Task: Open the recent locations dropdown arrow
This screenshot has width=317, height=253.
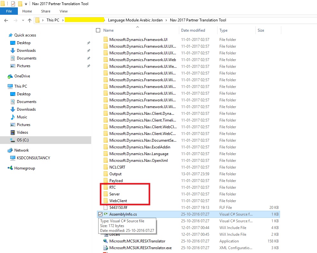Action: pyautogui.click(x=23, y=20)
